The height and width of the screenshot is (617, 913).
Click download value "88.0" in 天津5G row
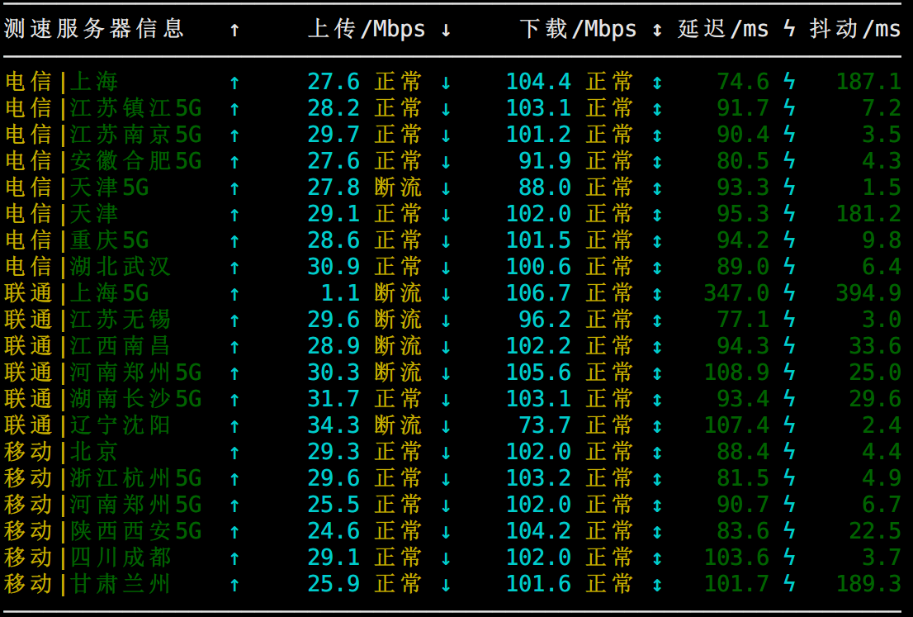tap(545, 187)
